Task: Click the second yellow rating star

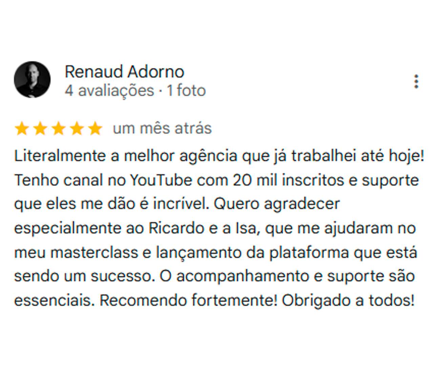Action: click(x=40, y=129)
